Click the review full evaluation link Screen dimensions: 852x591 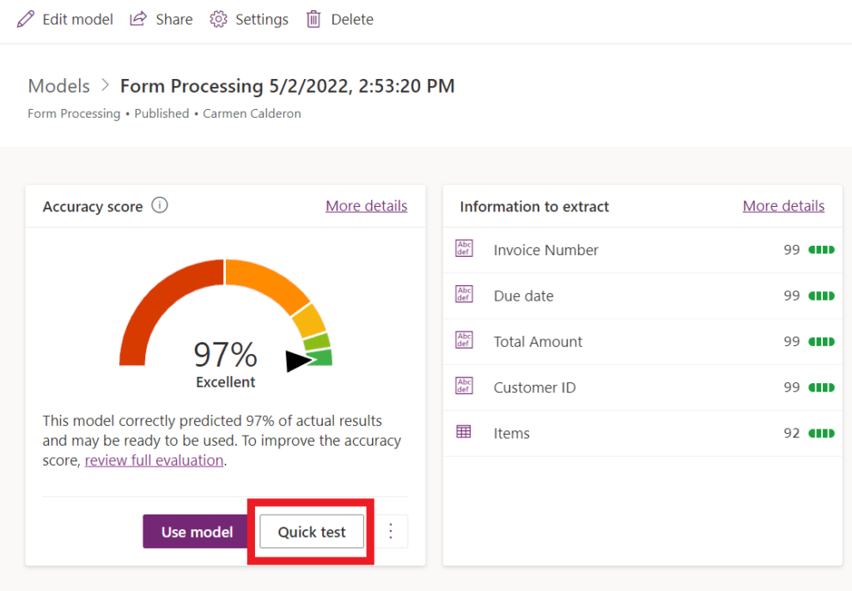coord(155,460)
